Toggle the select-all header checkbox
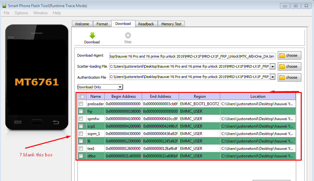This screenshot has width=314, height=181. (82, 96)
